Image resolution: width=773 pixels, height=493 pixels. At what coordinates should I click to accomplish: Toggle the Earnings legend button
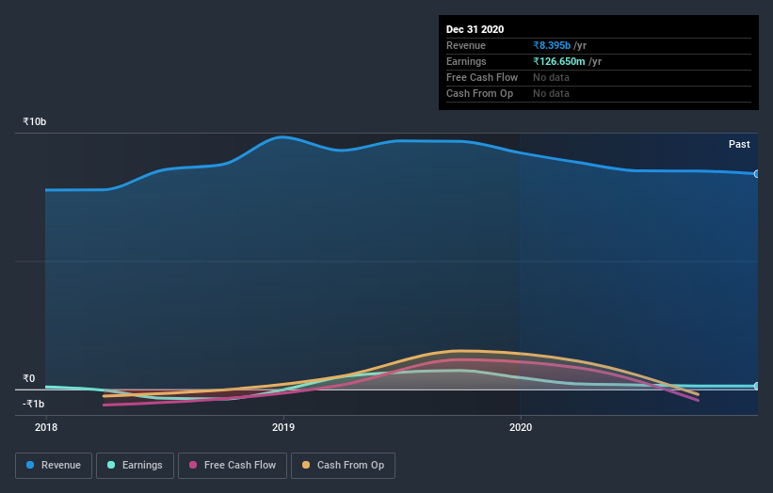135,466
